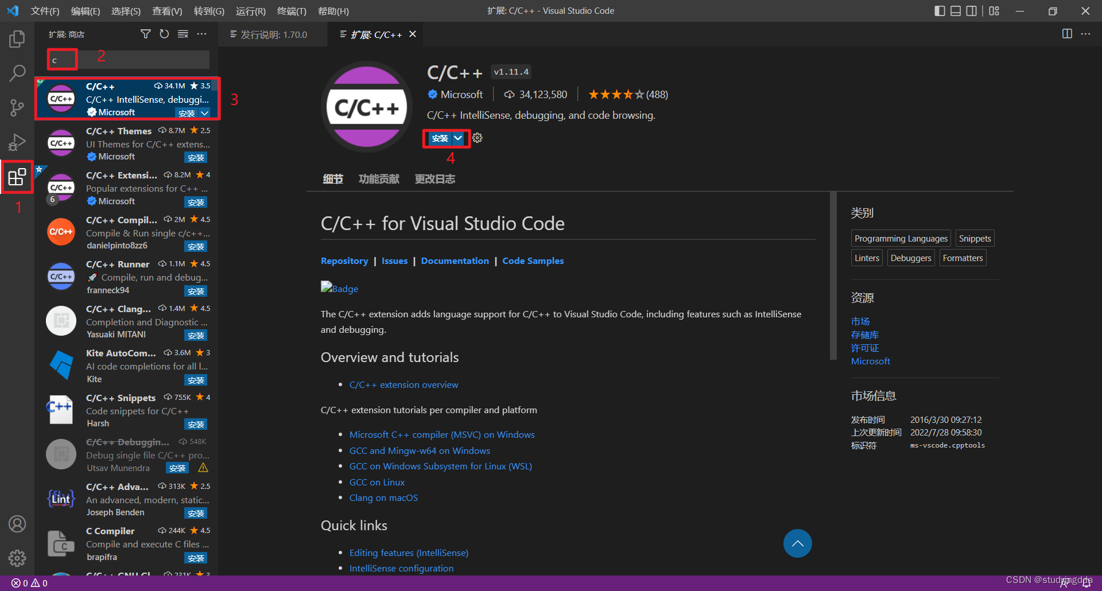The image size is (1102, 591).
Task: Click the Formatters category tag
Action: [963, 258]
